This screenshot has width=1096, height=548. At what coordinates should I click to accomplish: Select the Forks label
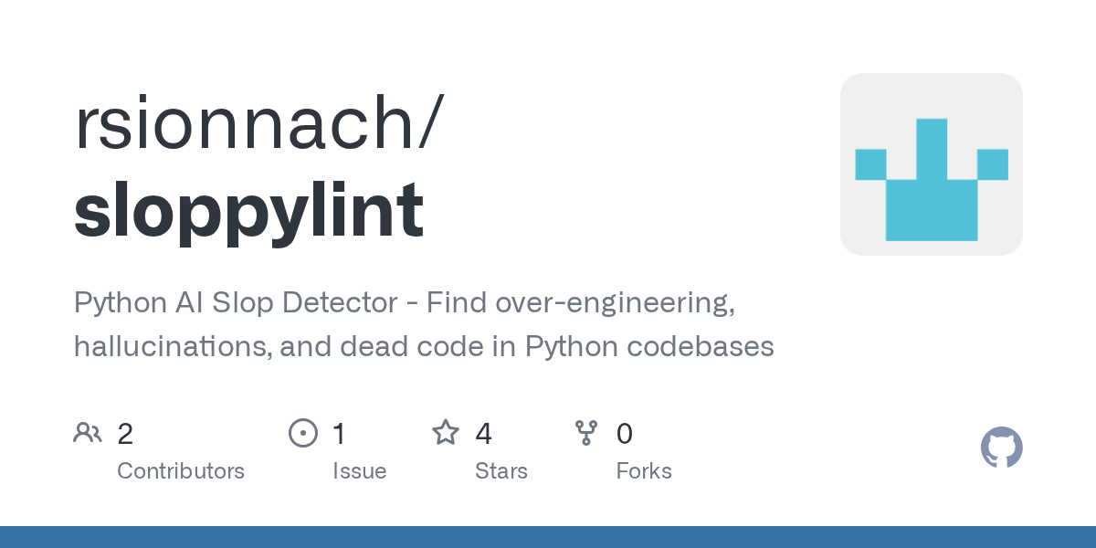(x=644, y=471)
